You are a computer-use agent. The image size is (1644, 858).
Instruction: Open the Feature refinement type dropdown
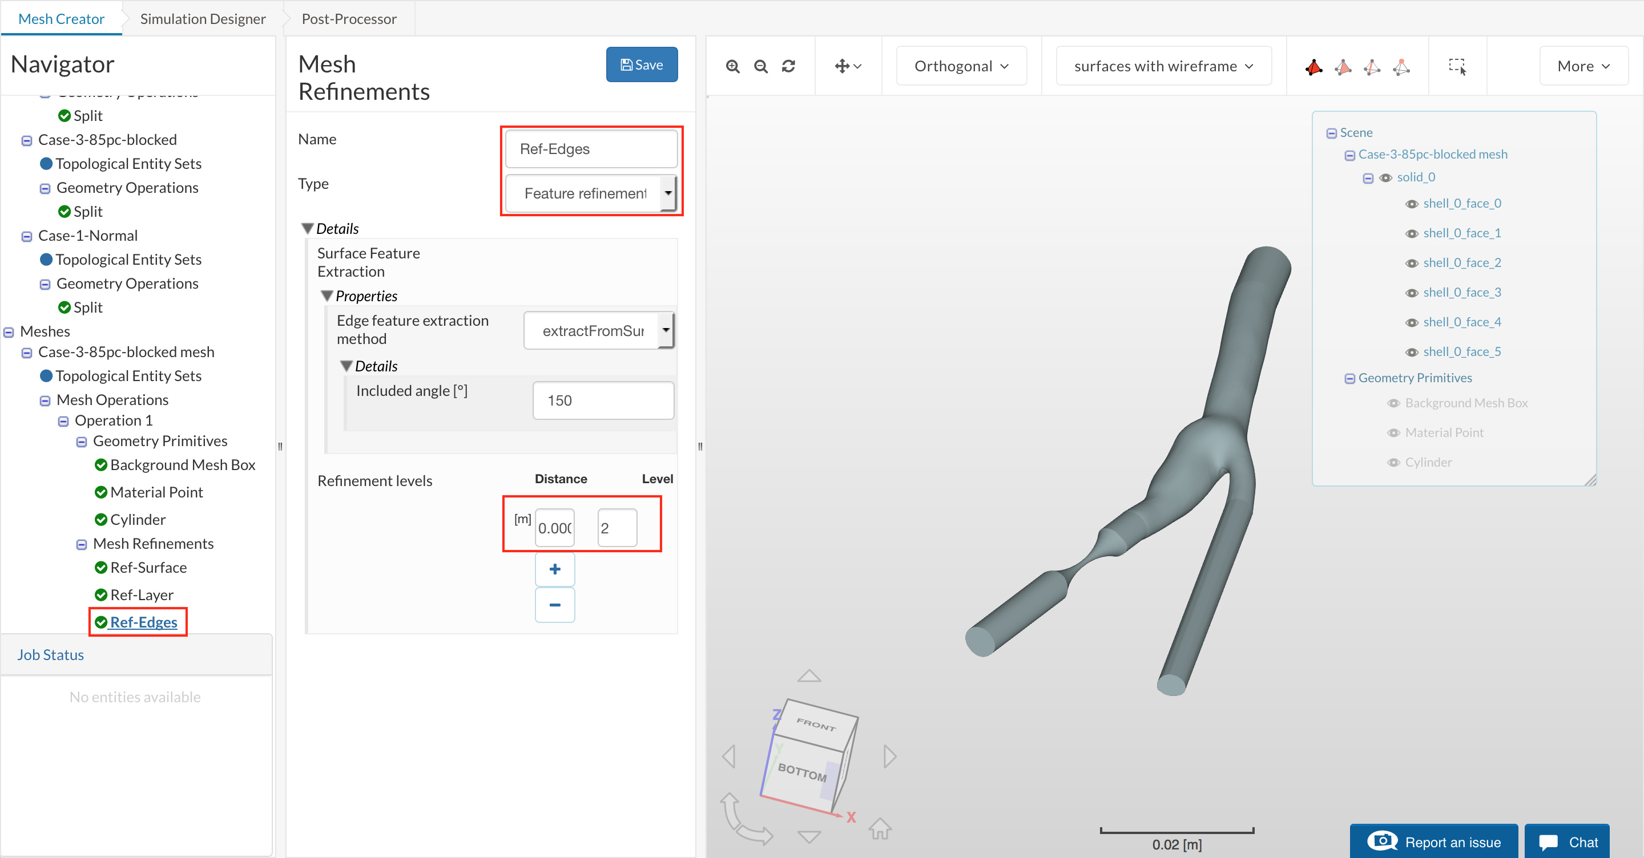click(x=590, y=193)
